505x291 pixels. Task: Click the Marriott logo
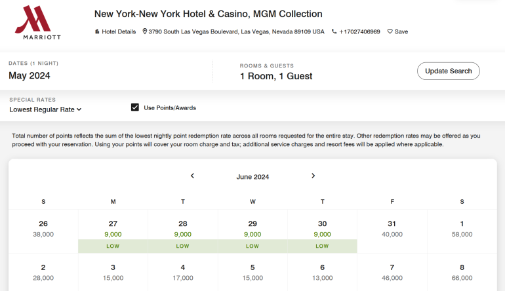[37, 23]
